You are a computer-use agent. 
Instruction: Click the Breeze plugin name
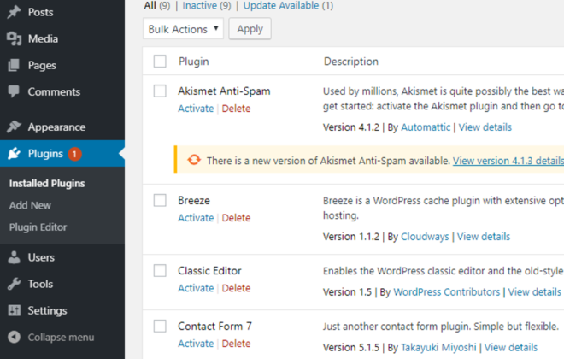click(193, 200)
